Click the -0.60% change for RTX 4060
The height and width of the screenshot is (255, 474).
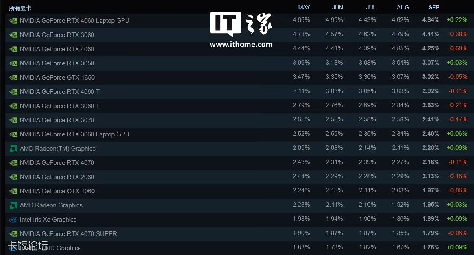(x=457, y=48)
